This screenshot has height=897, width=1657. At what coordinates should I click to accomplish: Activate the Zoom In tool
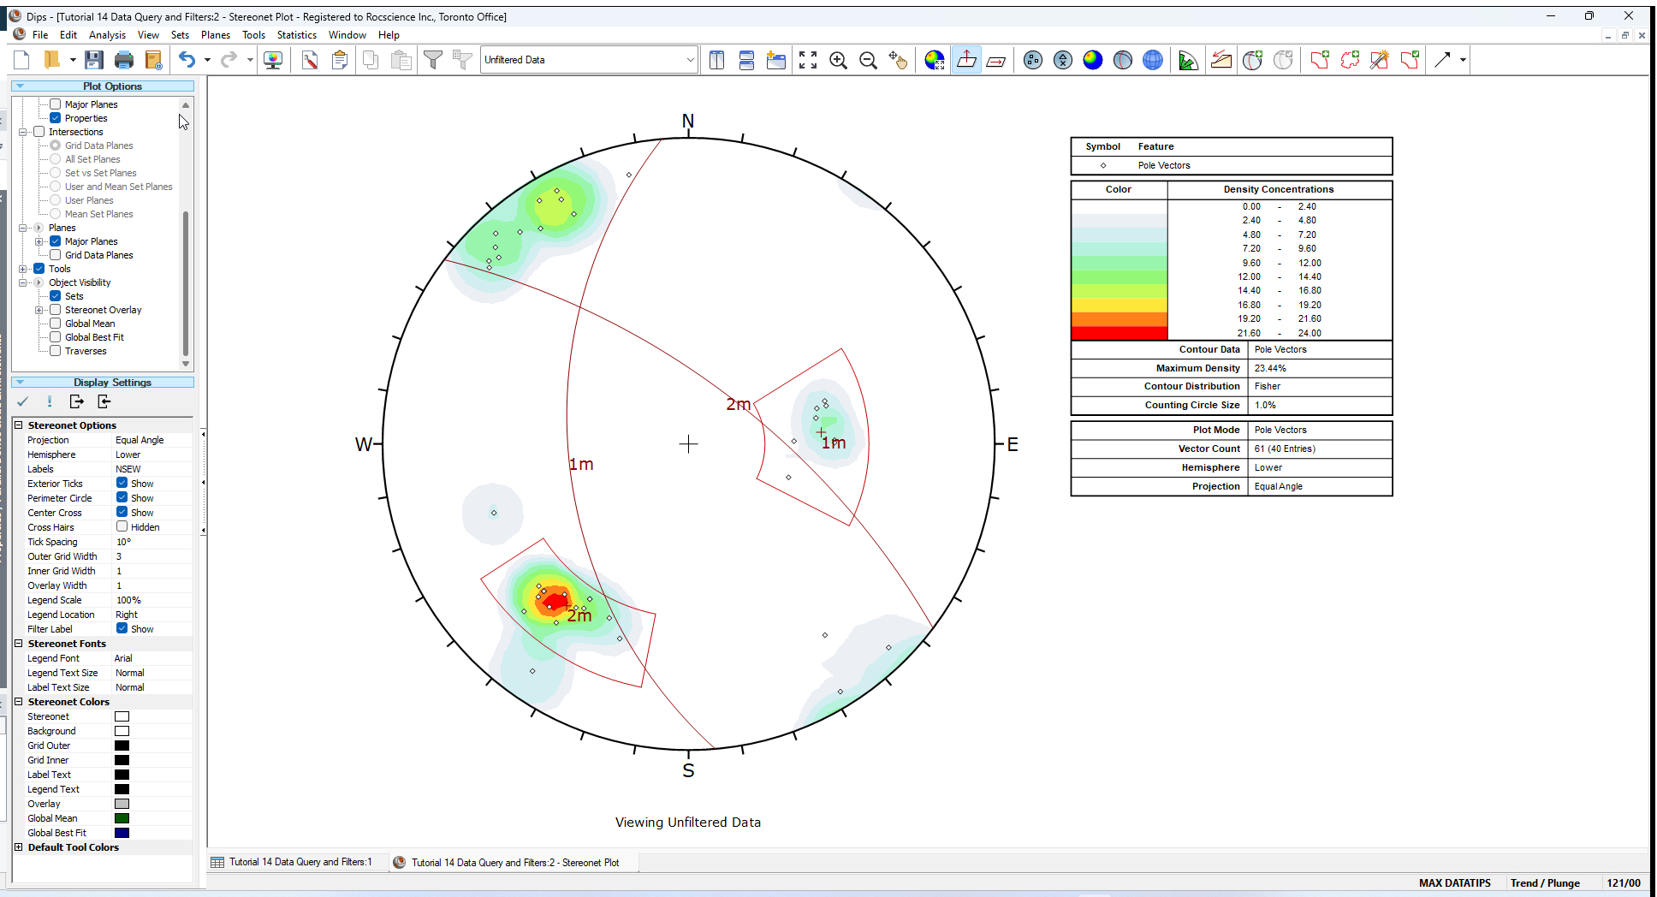coord(839,60)
